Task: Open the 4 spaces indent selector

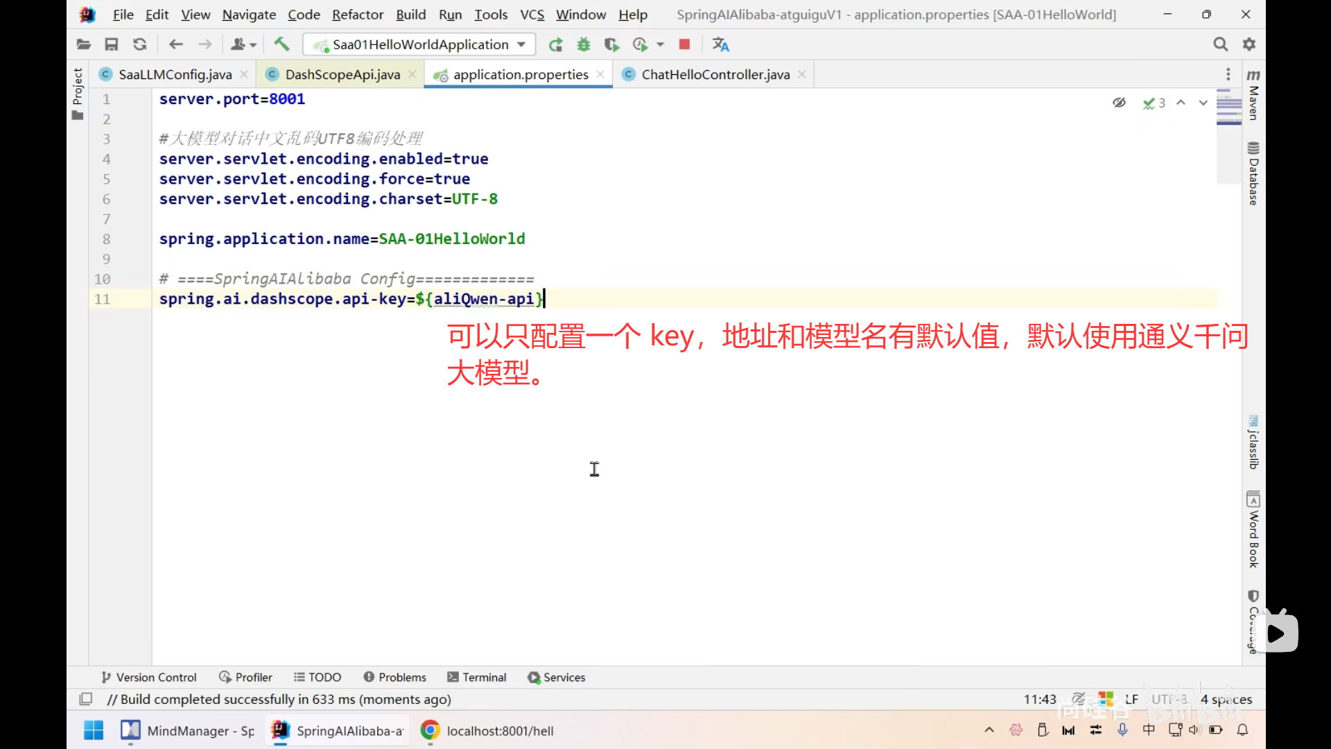Action: tap(1226, 699)
